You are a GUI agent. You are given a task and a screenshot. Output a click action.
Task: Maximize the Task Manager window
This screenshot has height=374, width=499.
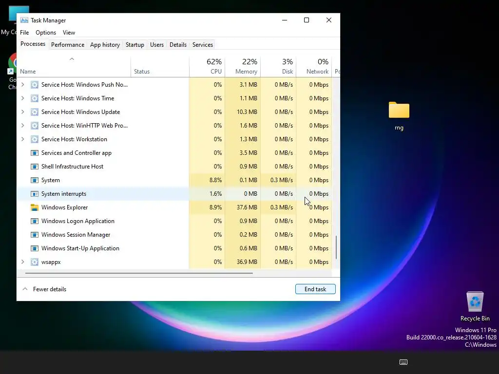[307, 20]
